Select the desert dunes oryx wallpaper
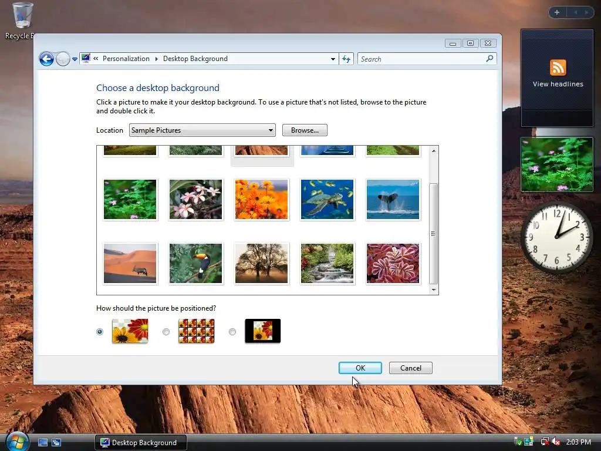Image resolution: width=601 pixels, height=451 pixels. coord(130,264)
